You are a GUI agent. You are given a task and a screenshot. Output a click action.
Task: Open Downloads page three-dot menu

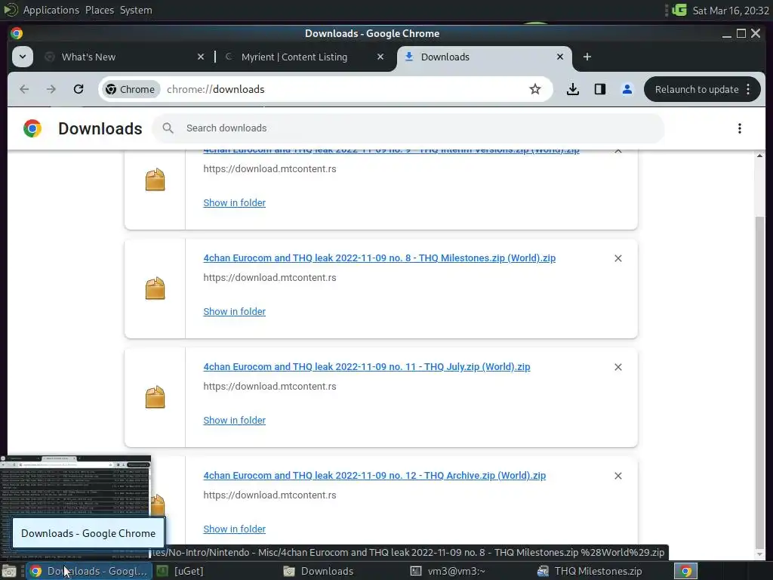coord(740,128)
